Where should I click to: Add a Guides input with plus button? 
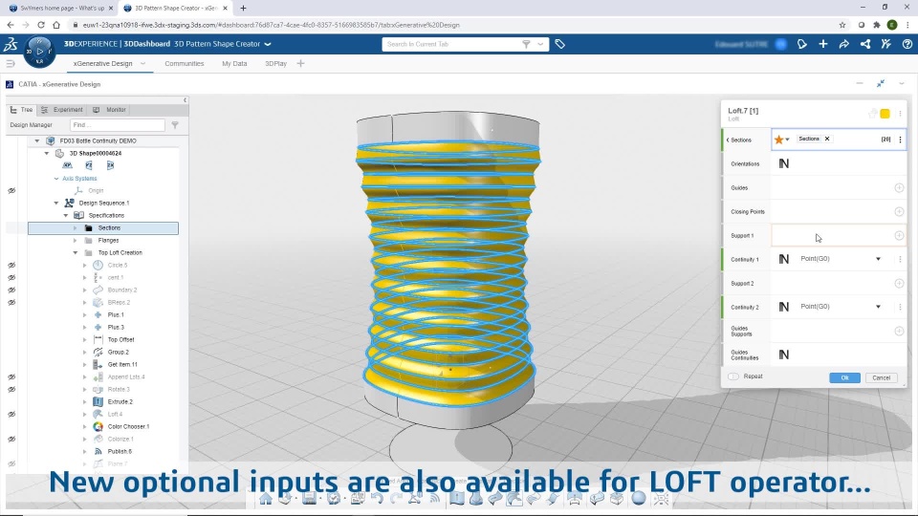tap(899, 188)
